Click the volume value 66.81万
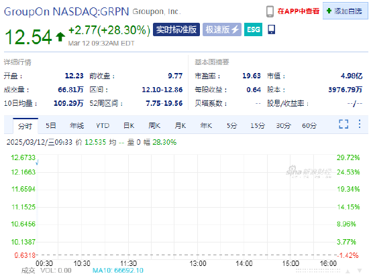The image size is (369, 274). (70, 90)
